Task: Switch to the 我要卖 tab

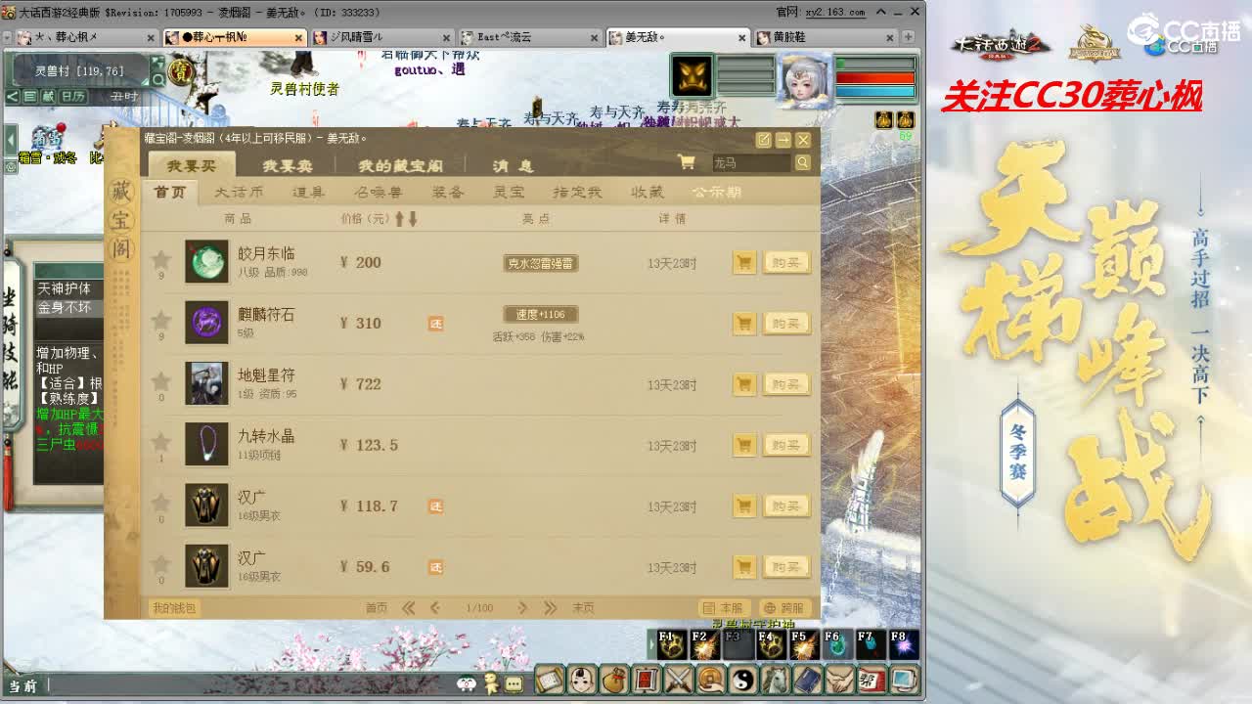Action: click(x=288, y=165)
